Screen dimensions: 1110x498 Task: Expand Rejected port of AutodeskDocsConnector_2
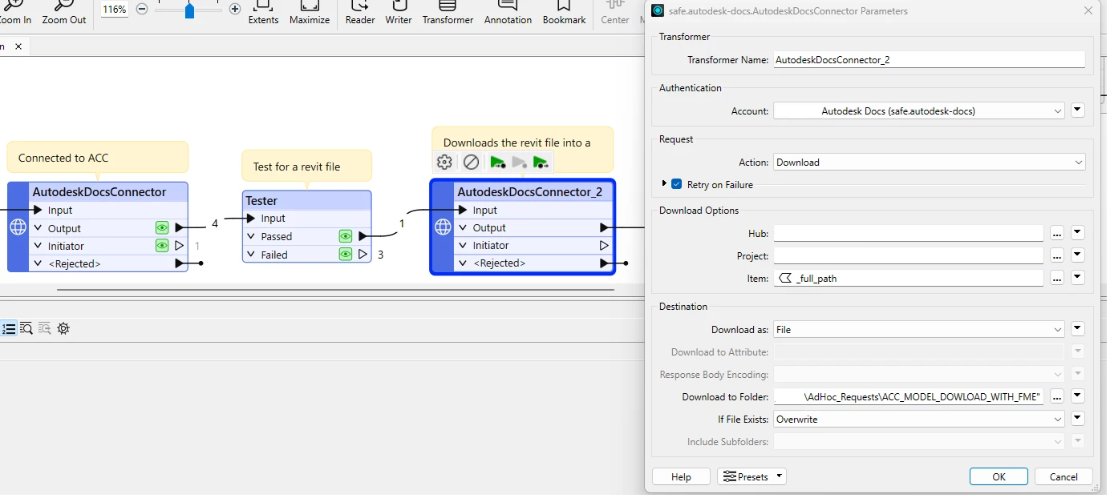[463, 263]
